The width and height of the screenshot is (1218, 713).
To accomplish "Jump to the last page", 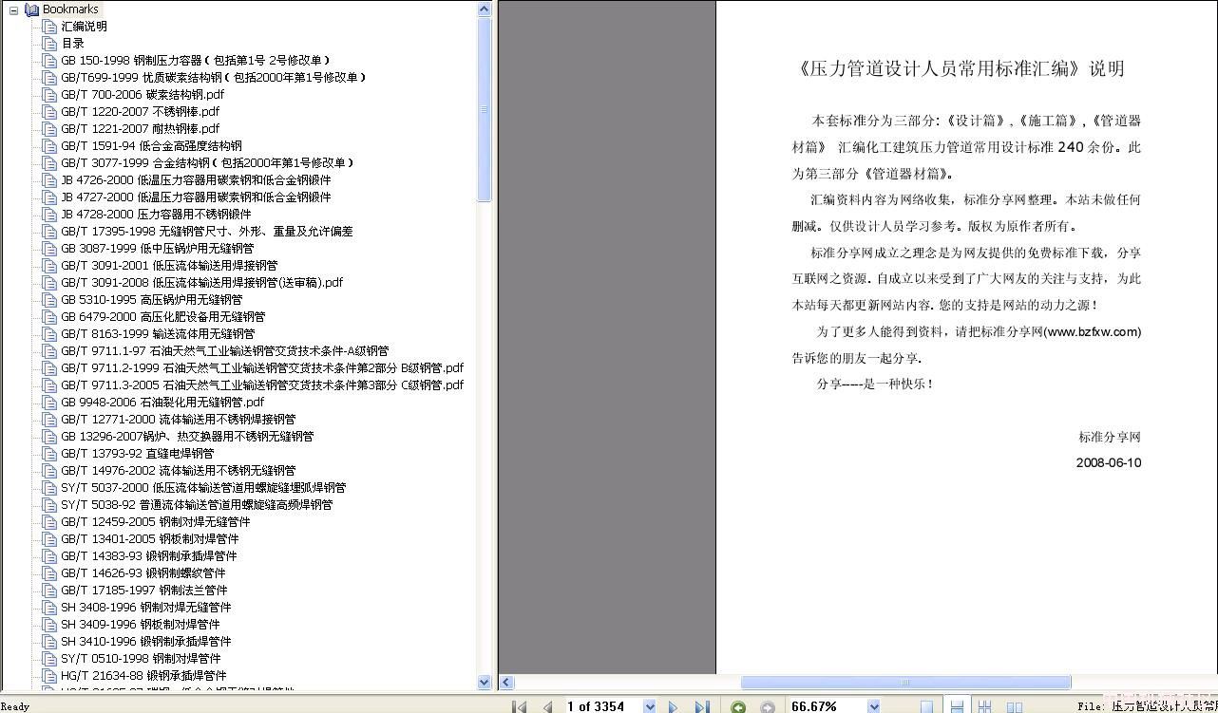I will 702,706.
